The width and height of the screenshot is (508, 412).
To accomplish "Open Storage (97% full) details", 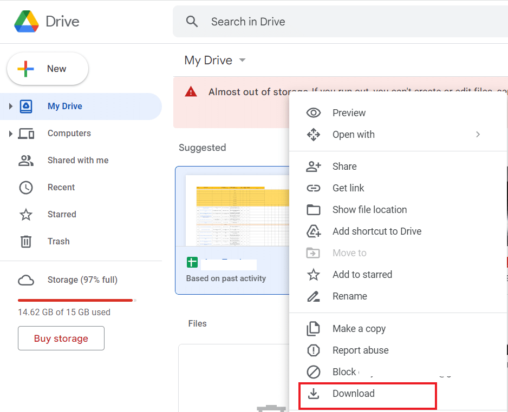I will (x=82, y=280).
